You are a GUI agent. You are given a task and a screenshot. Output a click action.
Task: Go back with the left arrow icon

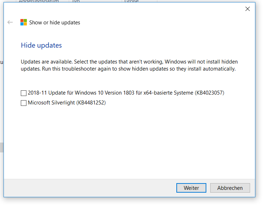tap(10, 22)
